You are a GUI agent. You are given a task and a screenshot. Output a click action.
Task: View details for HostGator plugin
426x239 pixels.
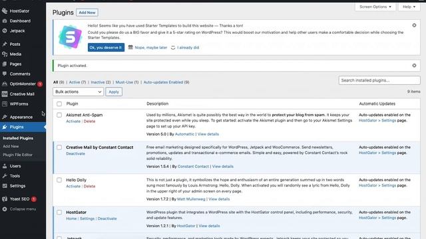209,226
